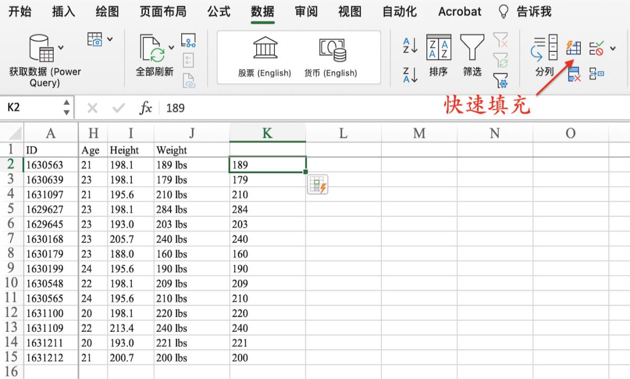Switch to the 公式 (Formulas) tab

pyautogui.click(x=219, y=12)
